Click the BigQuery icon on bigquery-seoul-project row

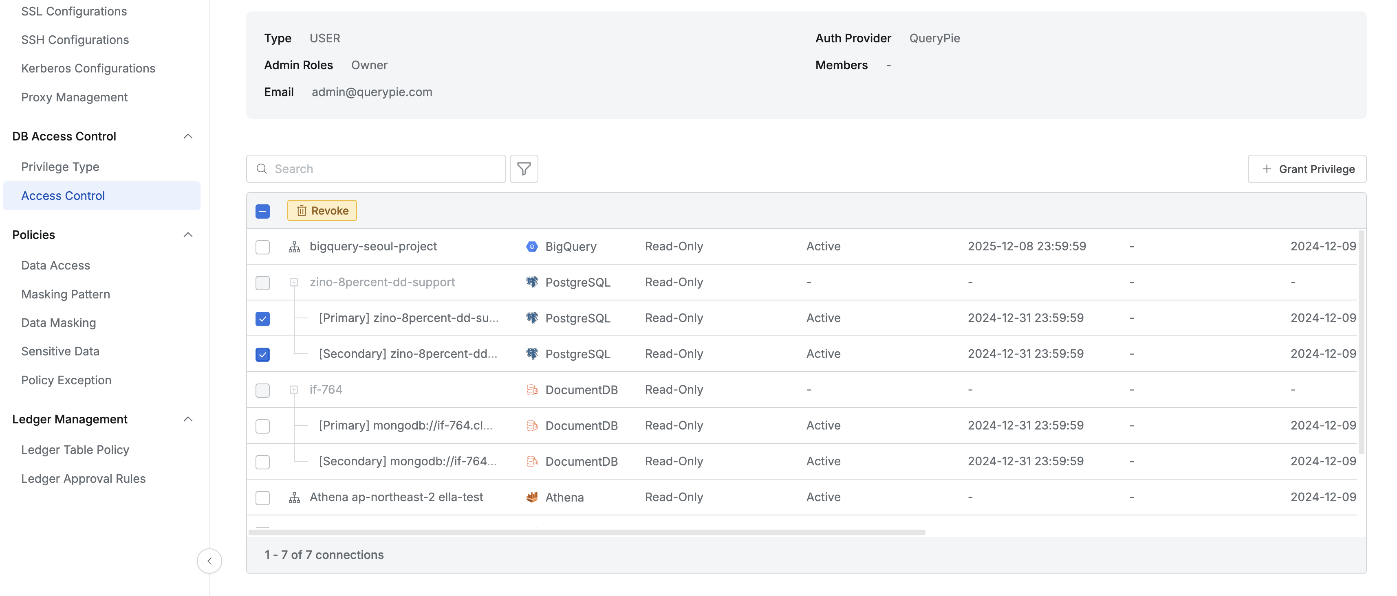coord(531,246)
